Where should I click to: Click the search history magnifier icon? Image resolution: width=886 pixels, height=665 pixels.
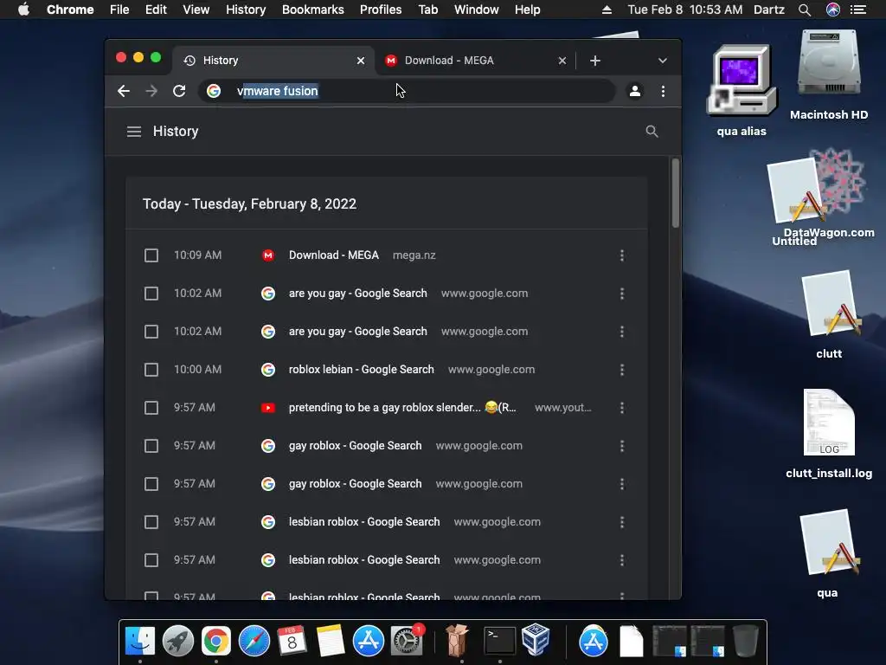coord(652,132)
